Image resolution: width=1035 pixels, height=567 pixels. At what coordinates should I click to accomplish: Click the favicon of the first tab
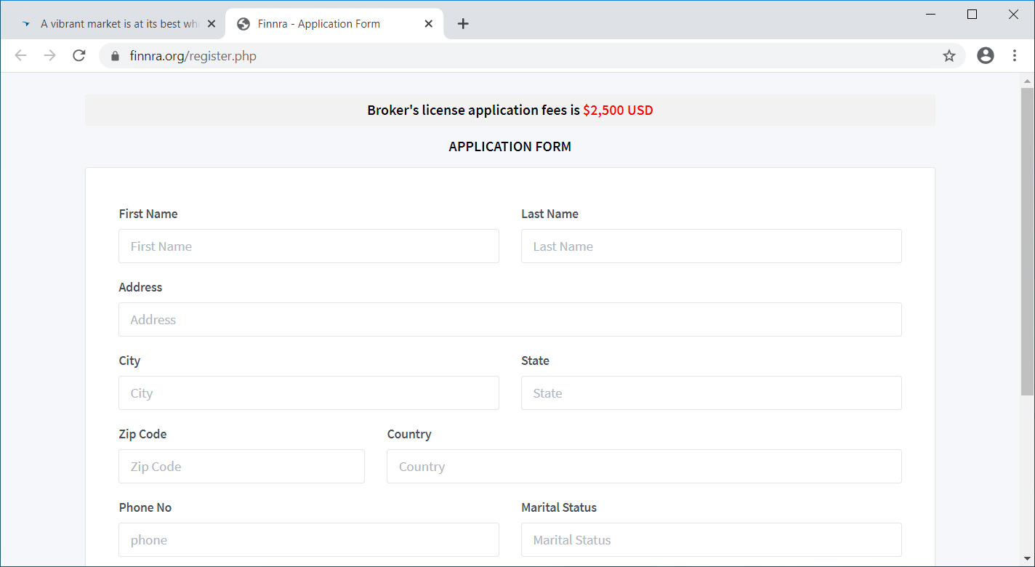click(27, 24)
